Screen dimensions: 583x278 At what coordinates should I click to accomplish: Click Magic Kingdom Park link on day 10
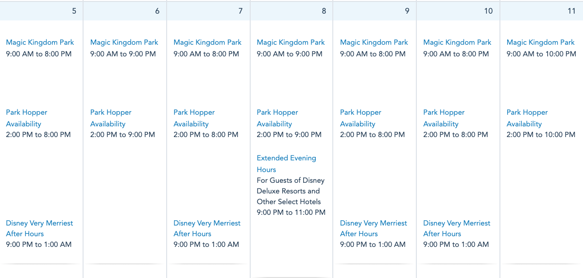457,42
